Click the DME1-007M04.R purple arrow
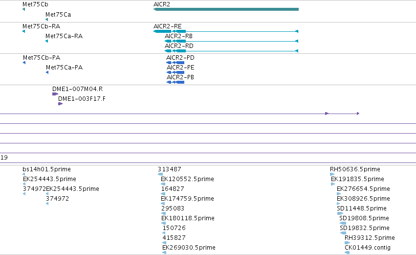Screen dimensions: 416x255 click(x=55, y=94)
